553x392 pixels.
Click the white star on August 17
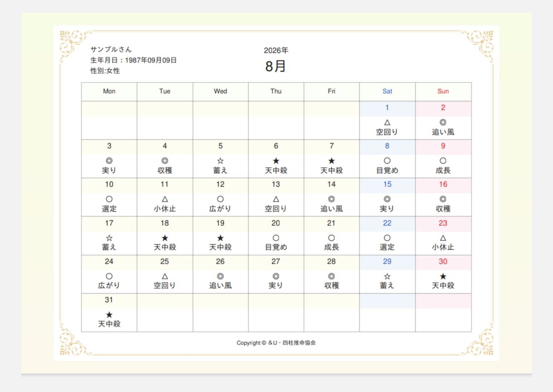point(109,238)
